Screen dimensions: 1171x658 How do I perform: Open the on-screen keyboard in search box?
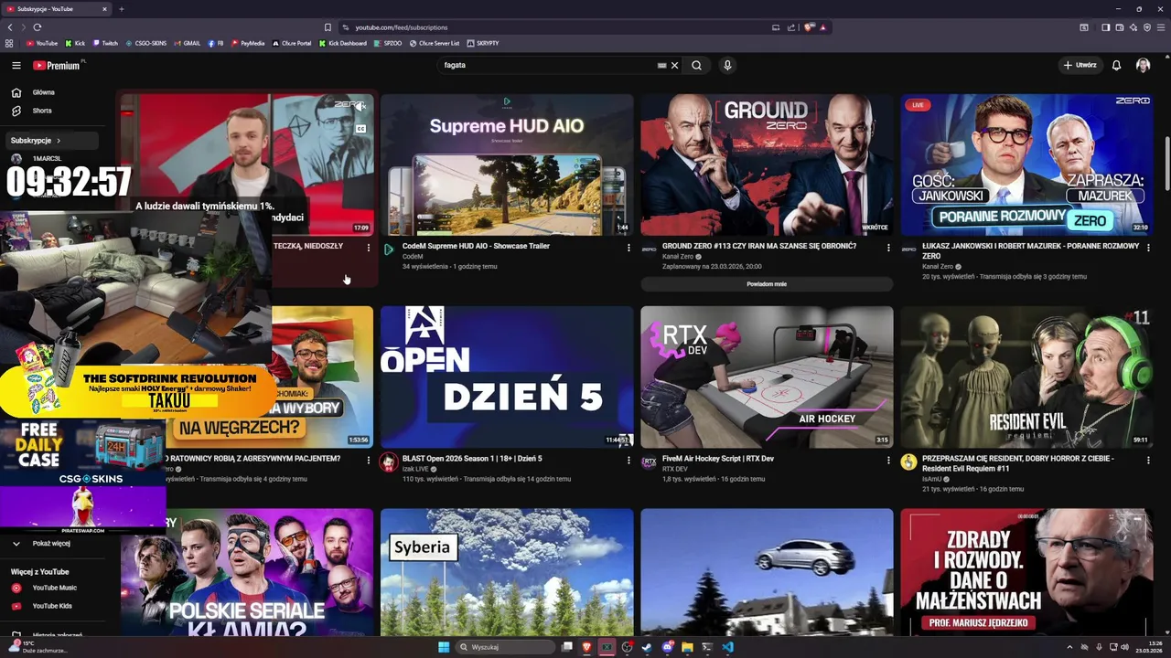pyautogui.click(x=661, y=65)
